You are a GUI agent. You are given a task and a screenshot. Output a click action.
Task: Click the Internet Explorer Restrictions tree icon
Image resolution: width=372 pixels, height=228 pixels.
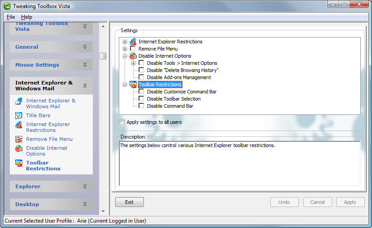[133, 42]
